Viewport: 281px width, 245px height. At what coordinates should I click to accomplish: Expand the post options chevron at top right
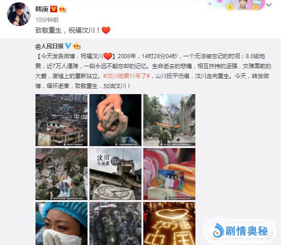coord(269,5)
